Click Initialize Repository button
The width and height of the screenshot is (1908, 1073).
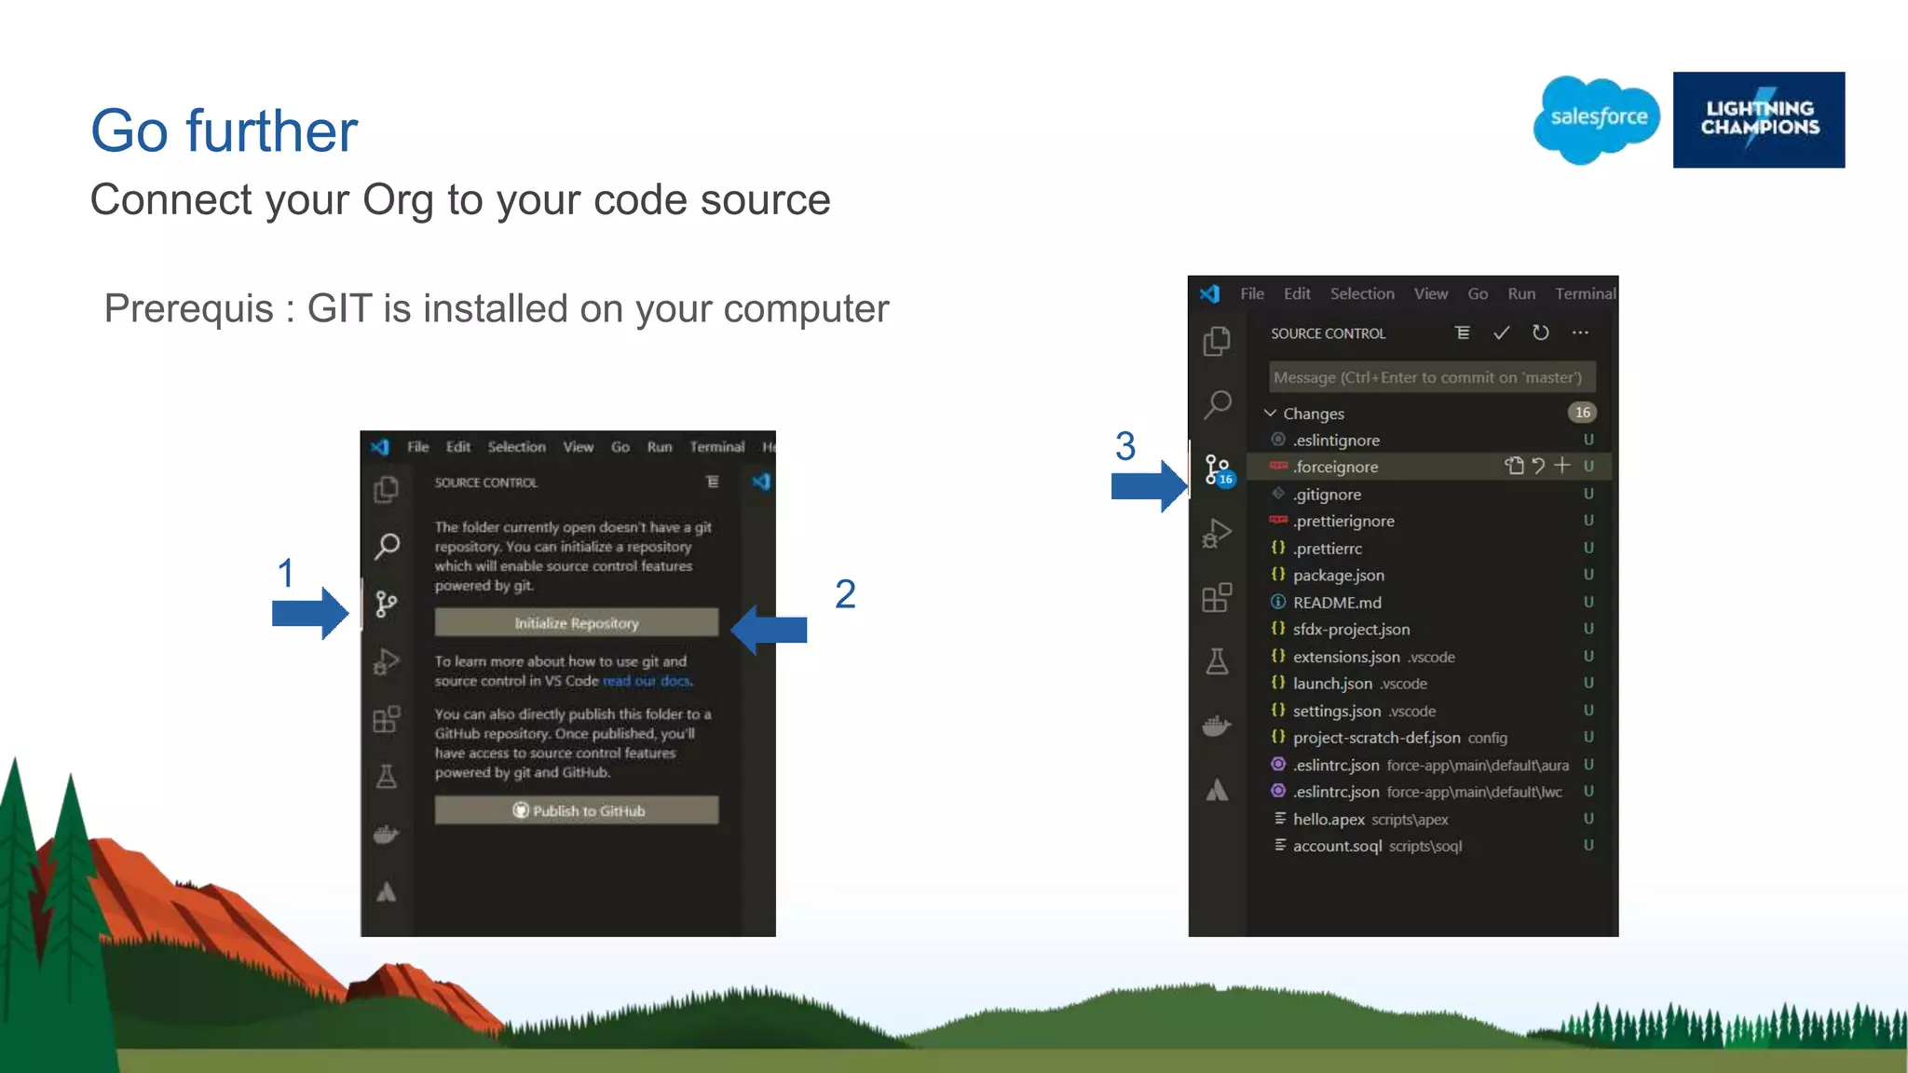[x=577, y=623]
